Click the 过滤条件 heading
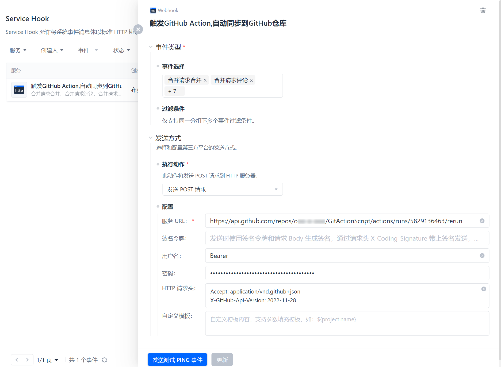The height and width of the screenshot is (367, 501). coord(173,109)
